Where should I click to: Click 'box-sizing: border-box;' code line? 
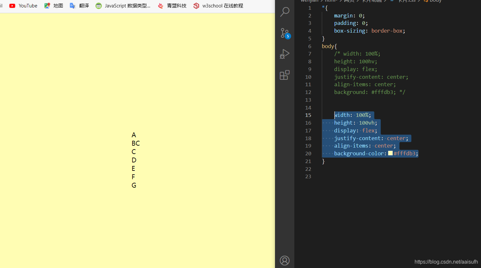(369, 31)
